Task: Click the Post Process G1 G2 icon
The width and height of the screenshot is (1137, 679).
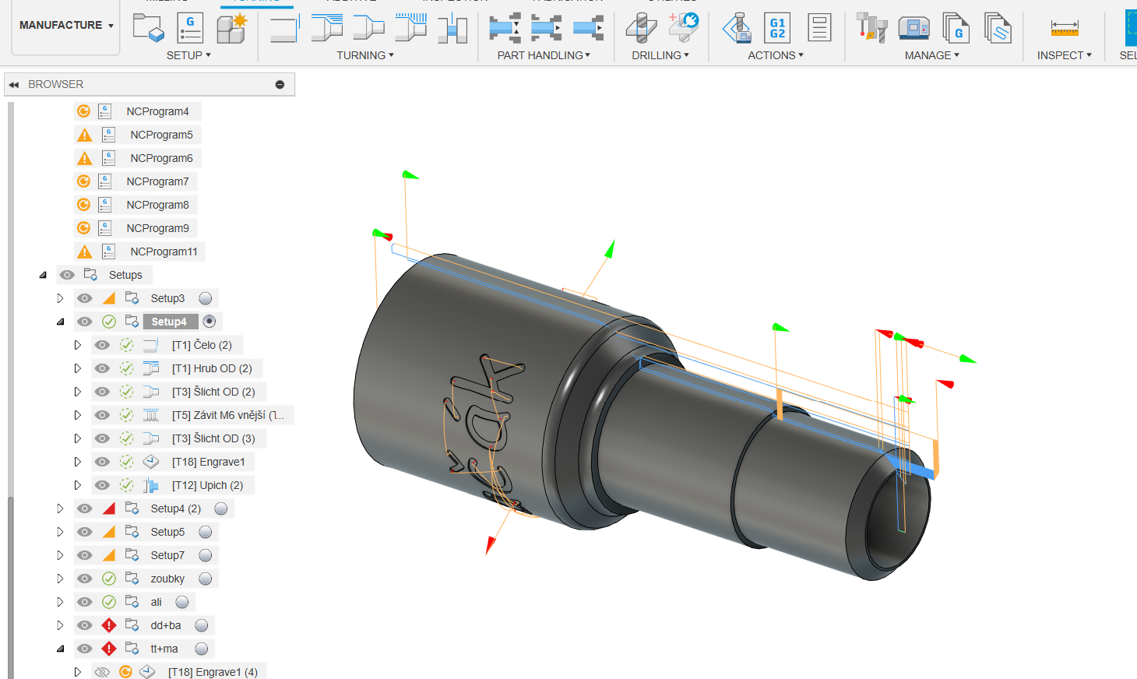Action: (x=777, y=28)
